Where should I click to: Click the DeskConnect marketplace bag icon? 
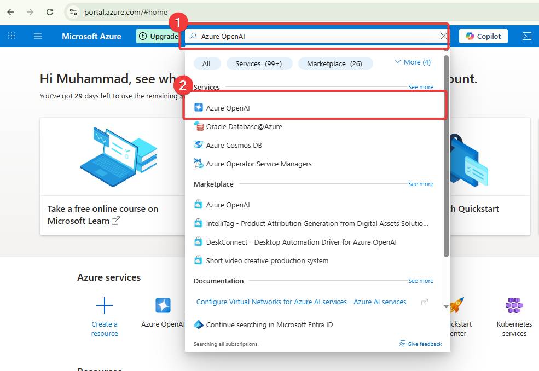tap(198, 242)
